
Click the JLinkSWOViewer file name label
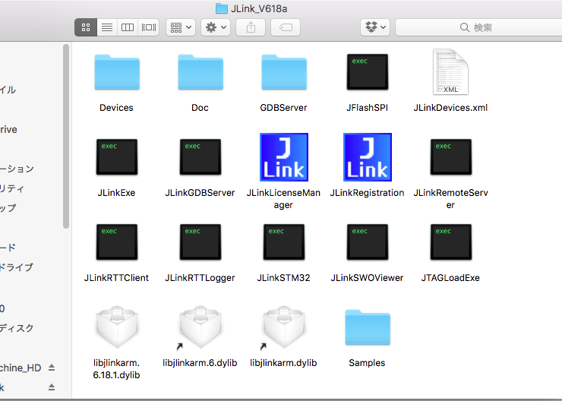pos(367,278)
